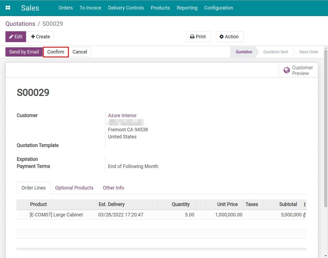Click S00029 in the breadcrumb
The image size is (328, 258).
pos(52,24)
